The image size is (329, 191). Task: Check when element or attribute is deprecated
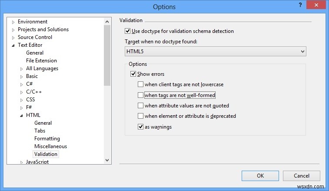[140, 116]
